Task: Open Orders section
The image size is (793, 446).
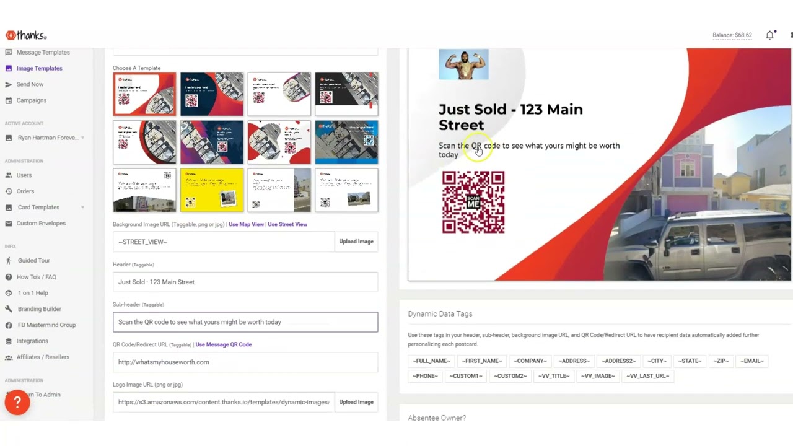Action: coord(25,191)
